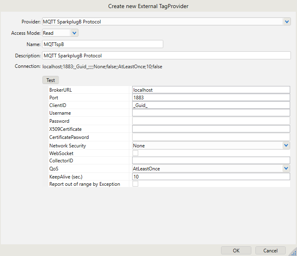Click the X509Certificate field

pyautogui.click(x=211, y=129)
